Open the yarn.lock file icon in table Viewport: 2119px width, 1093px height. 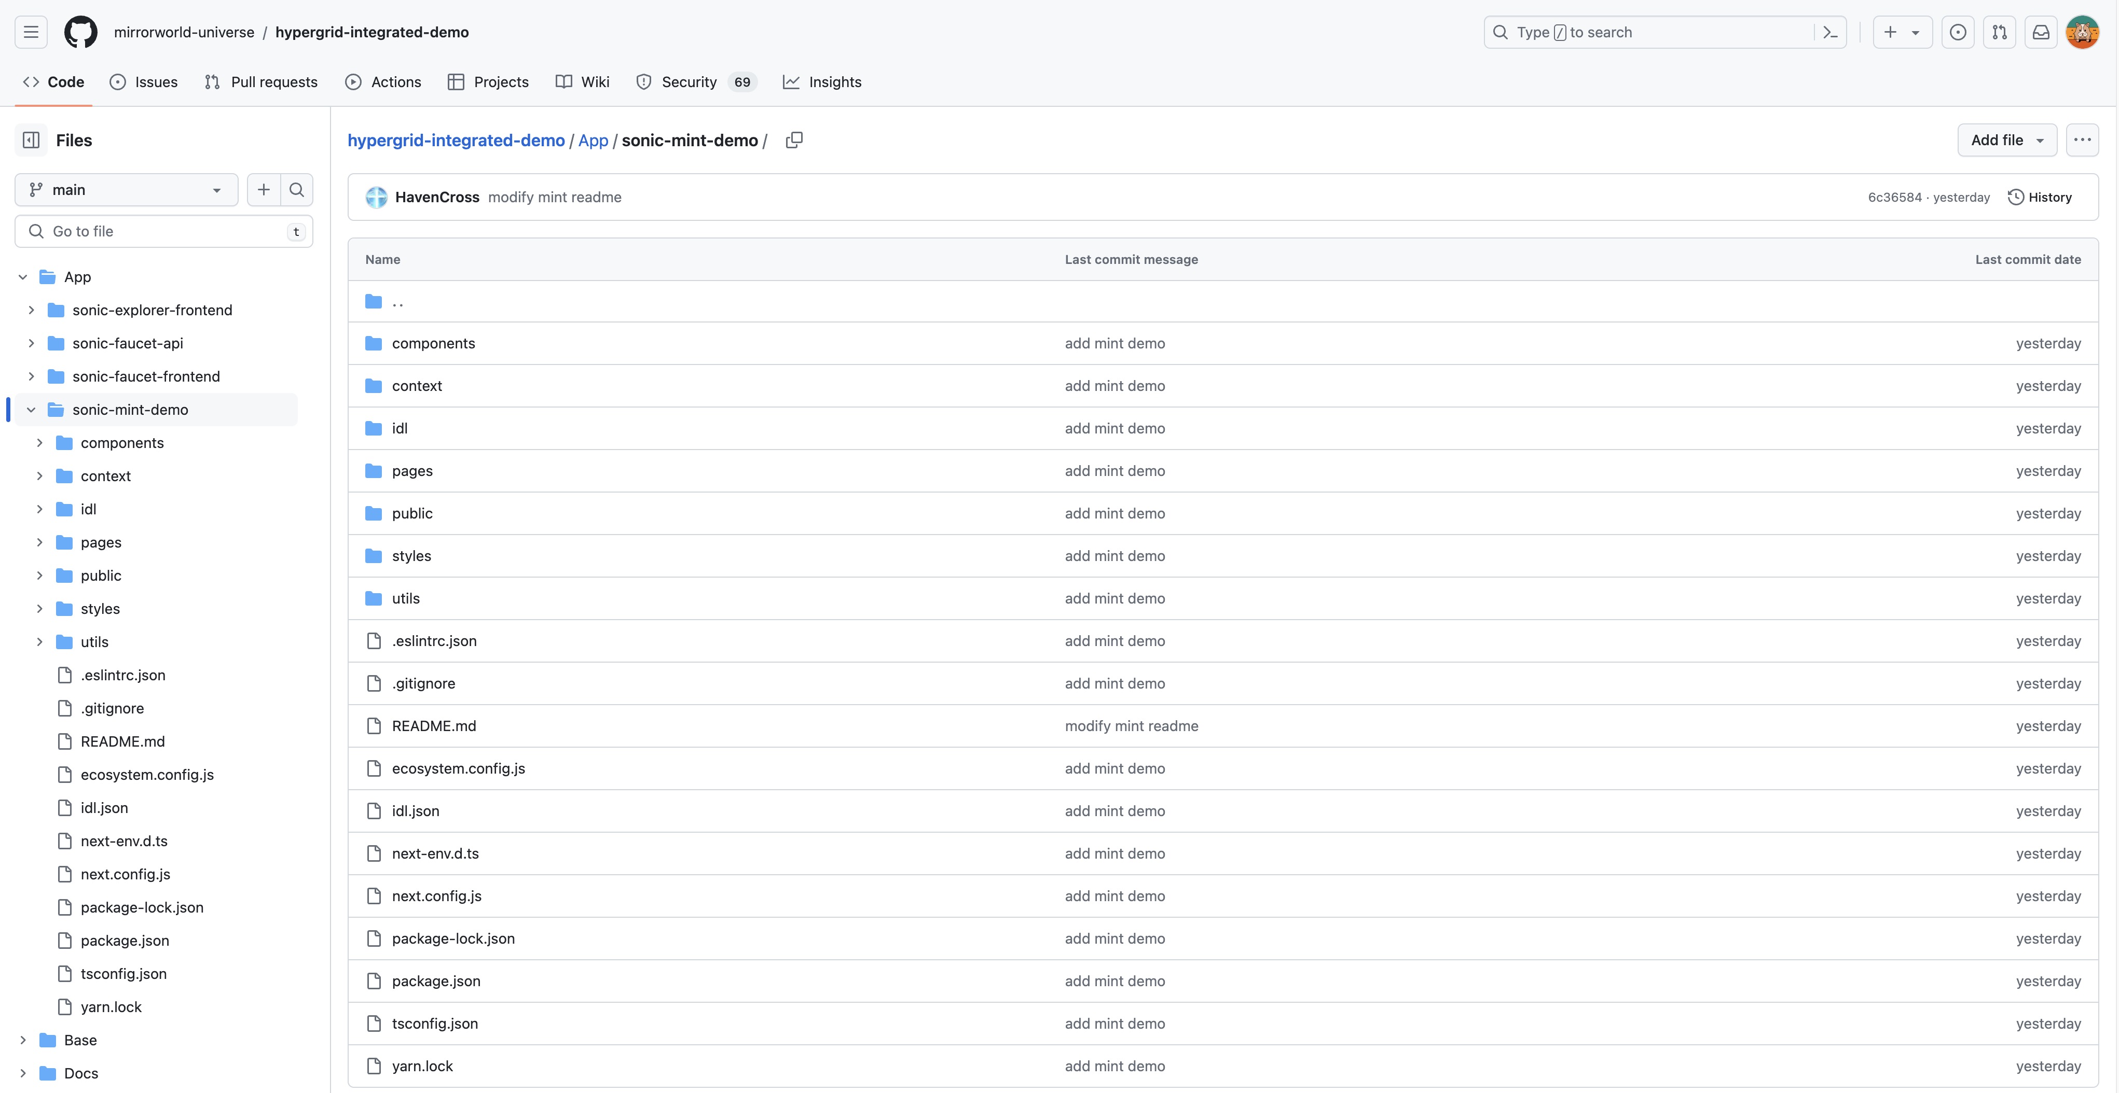tap(374, 1066)
